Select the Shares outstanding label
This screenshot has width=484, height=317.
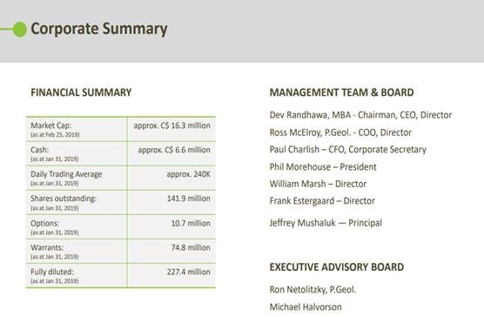pos(64,199)
